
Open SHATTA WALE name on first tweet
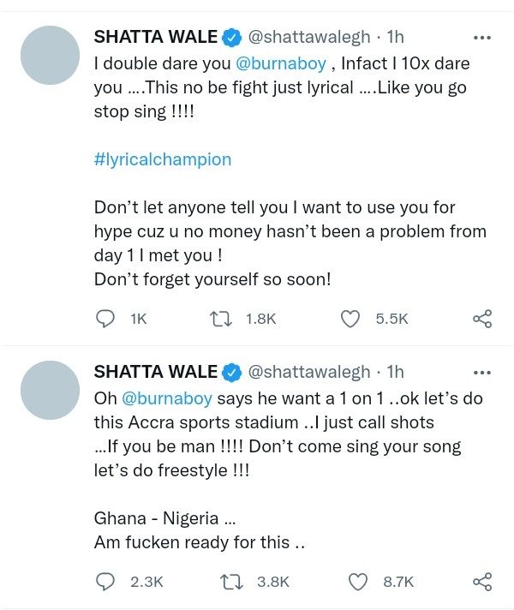[x=155, y=37]
